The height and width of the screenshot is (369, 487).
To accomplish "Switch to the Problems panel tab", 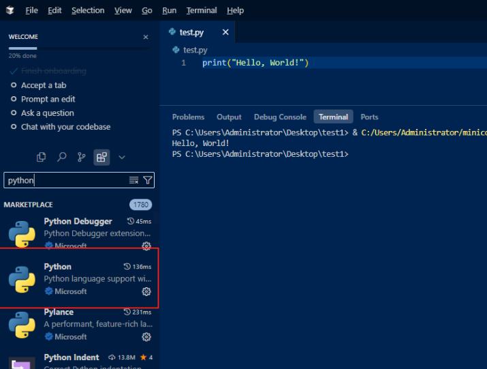I will point(188,117).
